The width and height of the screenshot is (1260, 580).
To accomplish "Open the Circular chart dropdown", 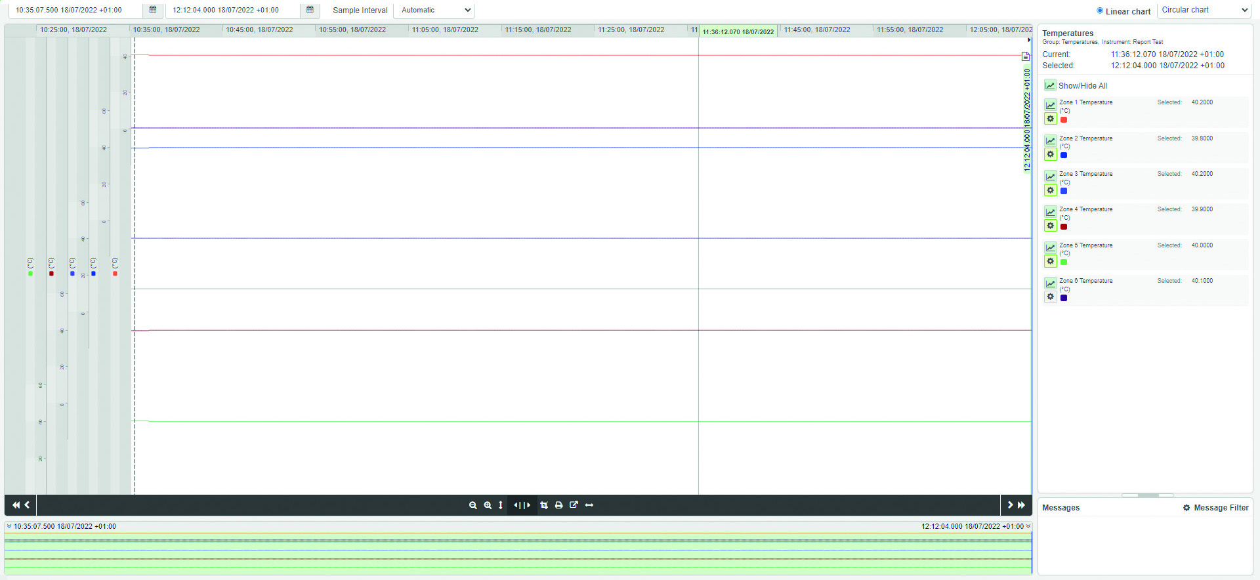I will (x=1204, y=10).
